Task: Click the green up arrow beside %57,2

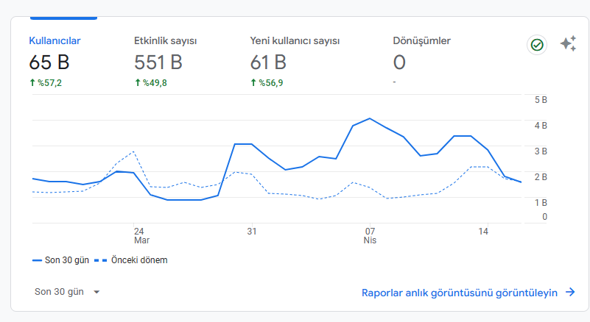Action: point(32,82)
